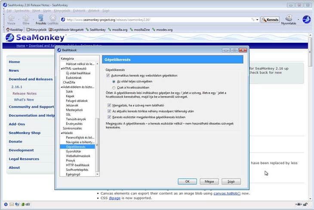This screenshot has height=210, width=314.
Task: Open the Könyvjelzők bookmarks folder
Action: click(x=36, y=30)
